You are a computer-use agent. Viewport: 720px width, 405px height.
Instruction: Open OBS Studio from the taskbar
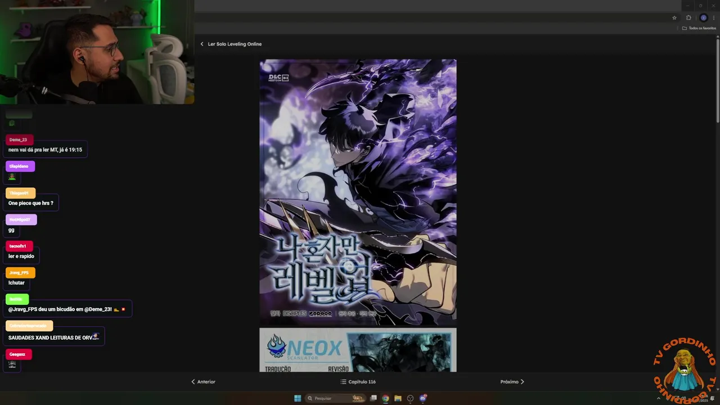(410, 398)
